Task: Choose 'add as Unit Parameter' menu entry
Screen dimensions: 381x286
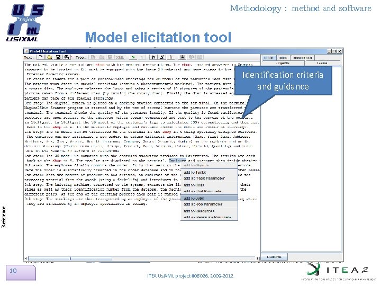Action: pos(209,191)
